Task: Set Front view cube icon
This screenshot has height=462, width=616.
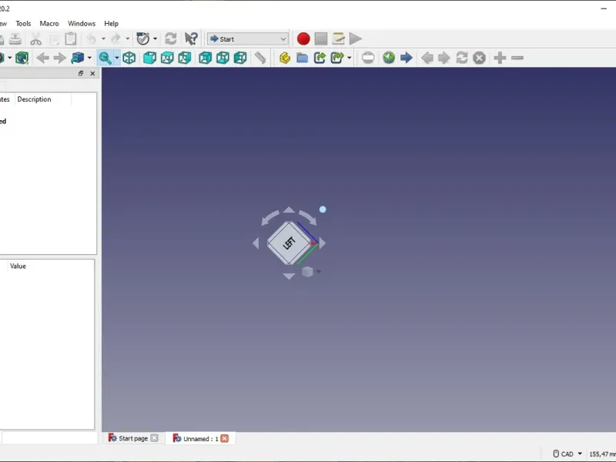Action: point(149,59)
